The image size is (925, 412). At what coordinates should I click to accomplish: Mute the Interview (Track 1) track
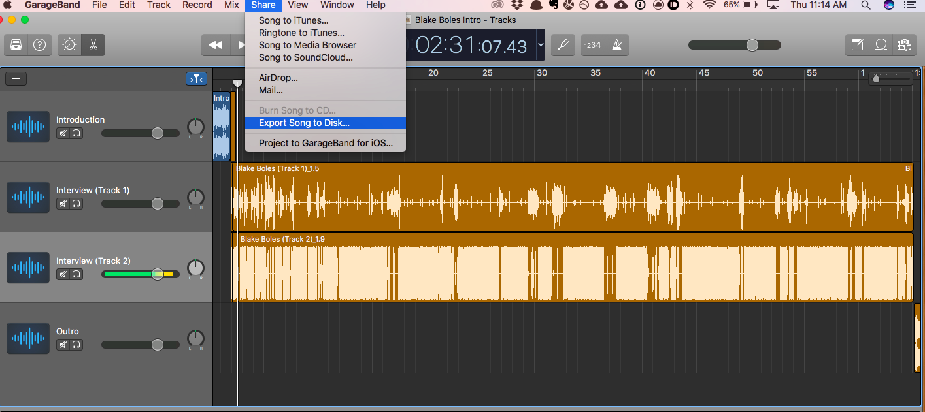tap(63, 204)
